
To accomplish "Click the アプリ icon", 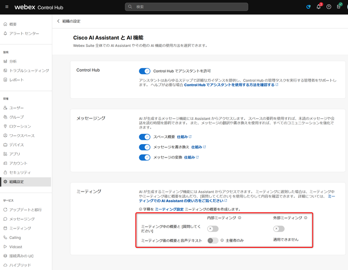I will (x=5, y=154).
